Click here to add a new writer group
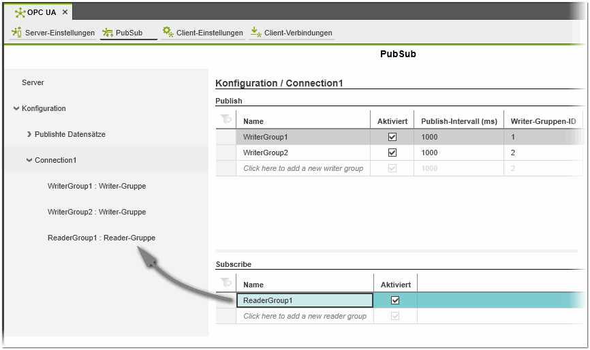590x350 pixels. [x=303, y=168]
